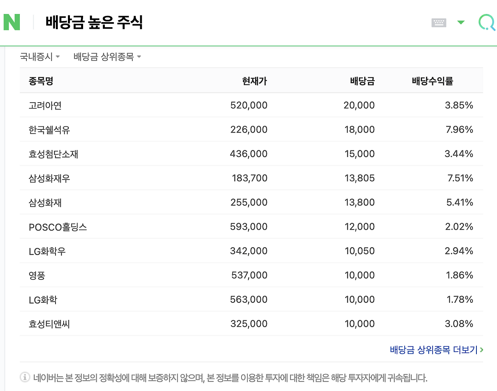Select the stock 효성티앤씨

(49, 324)
